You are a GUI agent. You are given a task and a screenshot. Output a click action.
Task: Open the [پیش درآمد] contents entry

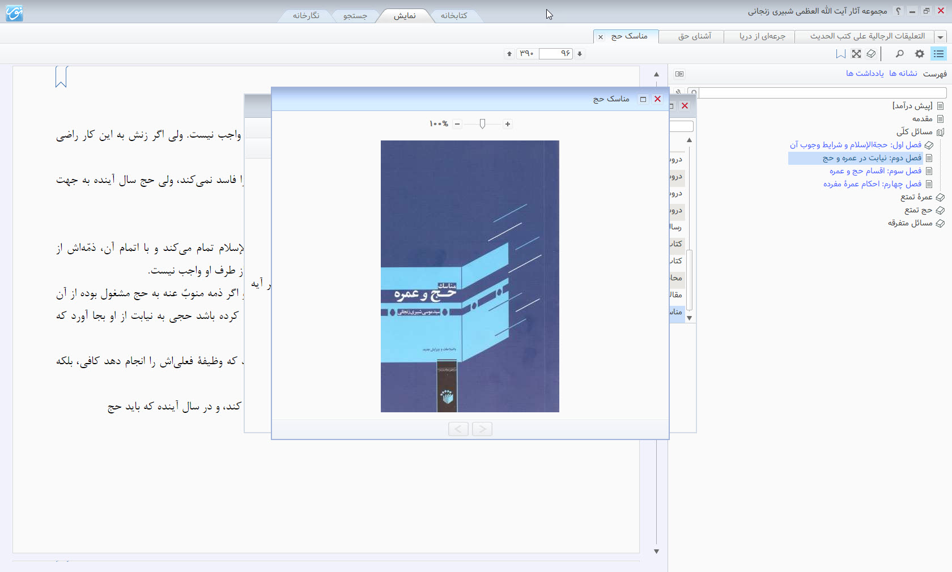(912, 106)
